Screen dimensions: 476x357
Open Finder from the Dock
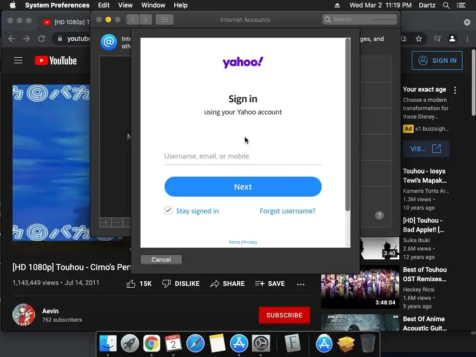click(108, 344)
